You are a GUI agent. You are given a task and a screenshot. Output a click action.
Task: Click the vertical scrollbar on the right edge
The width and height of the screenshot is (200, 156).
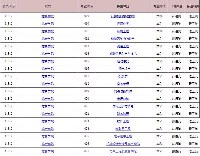[x=199, y=59]
